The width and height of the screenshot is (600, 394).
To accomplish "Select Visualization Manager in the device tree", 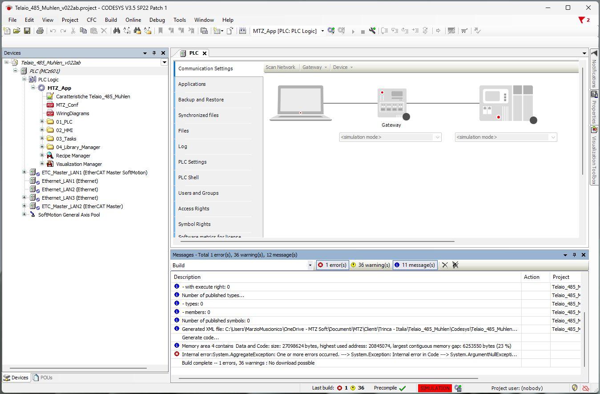I will (79, 164).
